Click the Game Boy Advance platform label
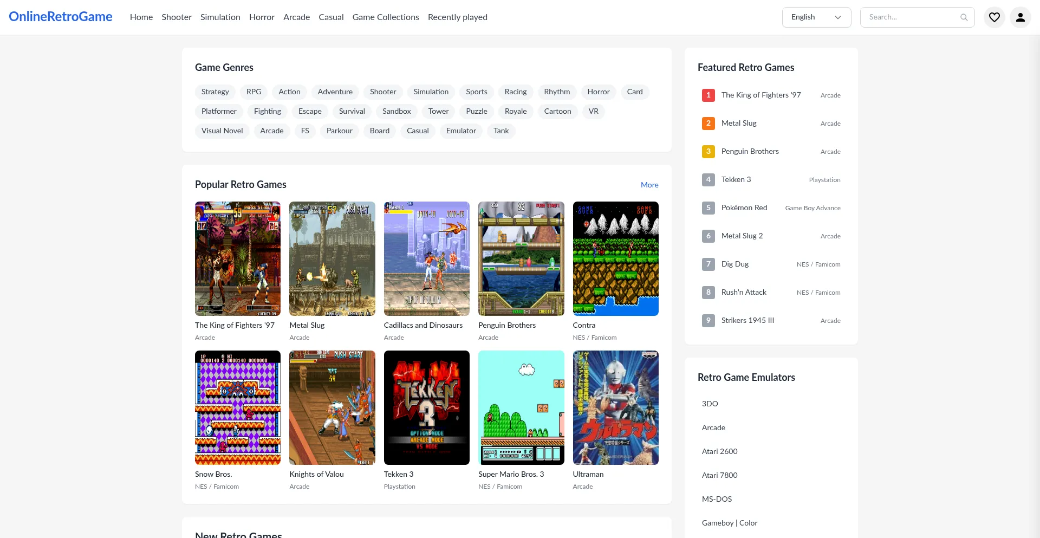Viewport: 1040px width, 538px height. tap(812, 209)
